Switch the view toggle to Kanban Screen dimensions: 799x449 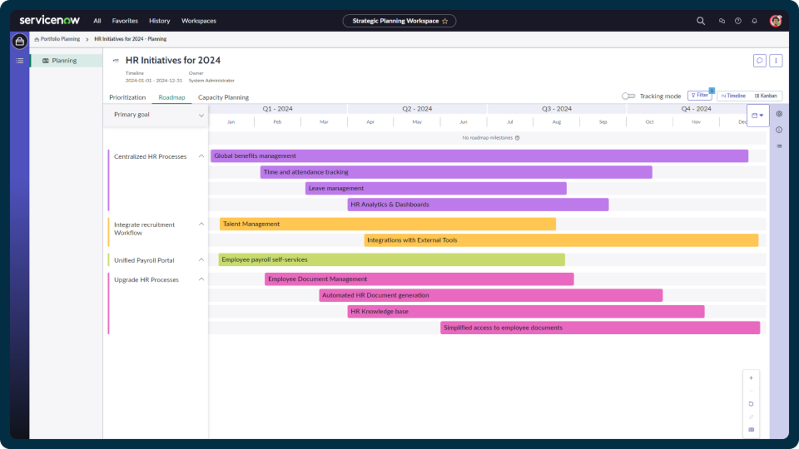tap(766, 96)
